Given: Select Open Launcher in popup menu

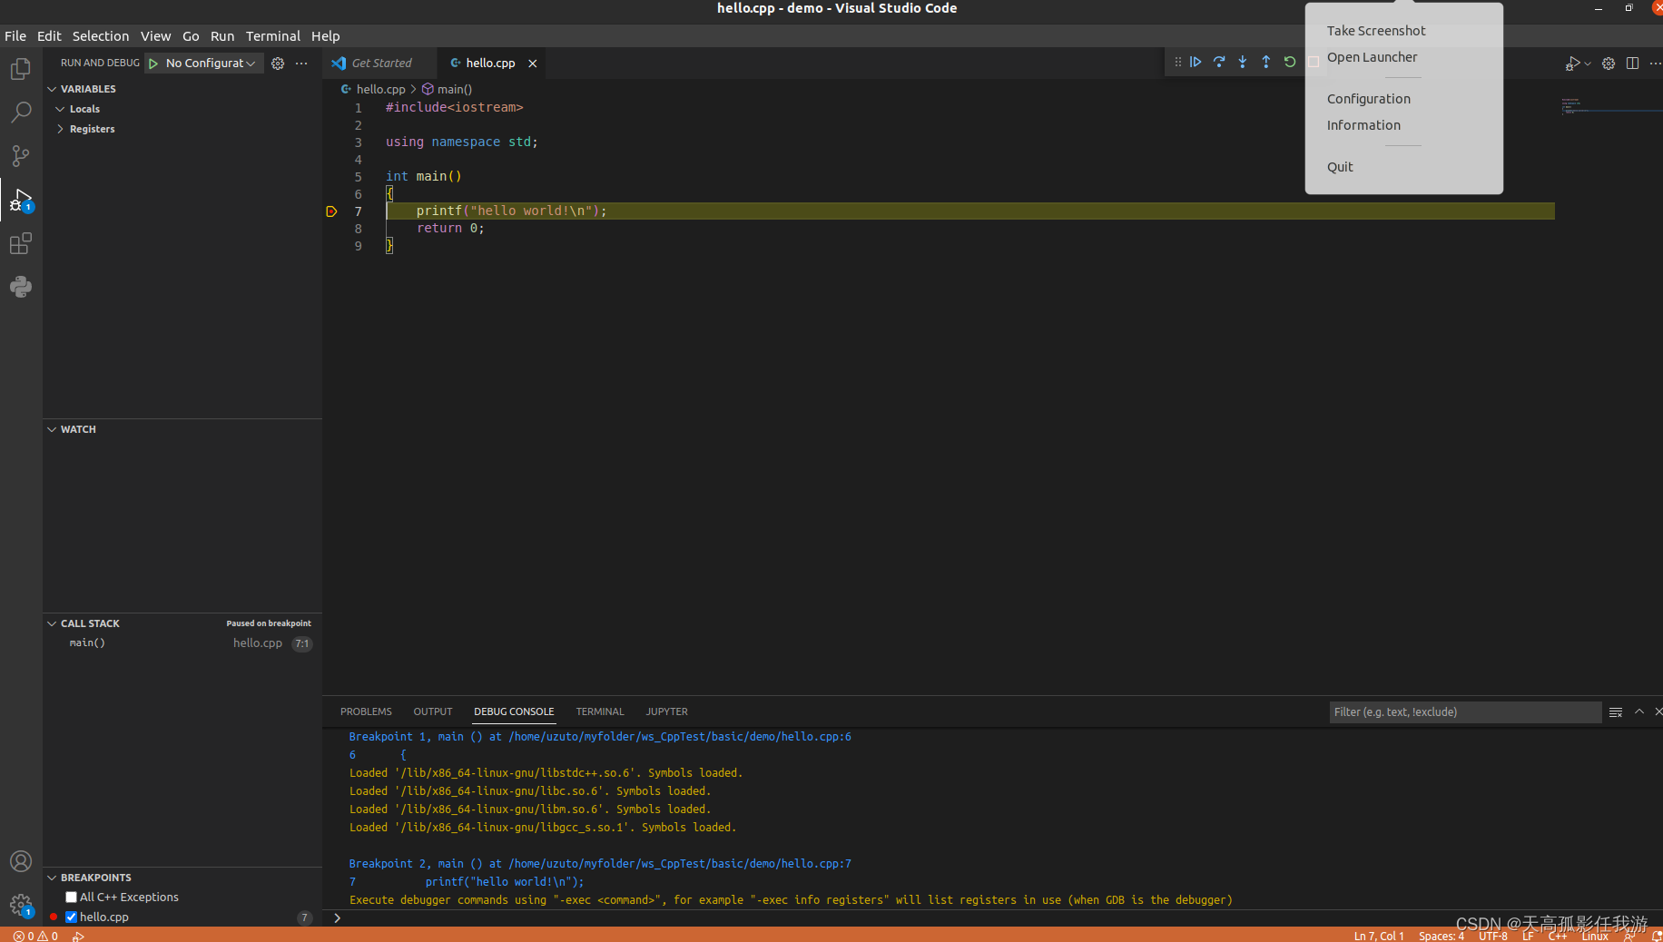Looking at the screenshot, I should 1372,57.
